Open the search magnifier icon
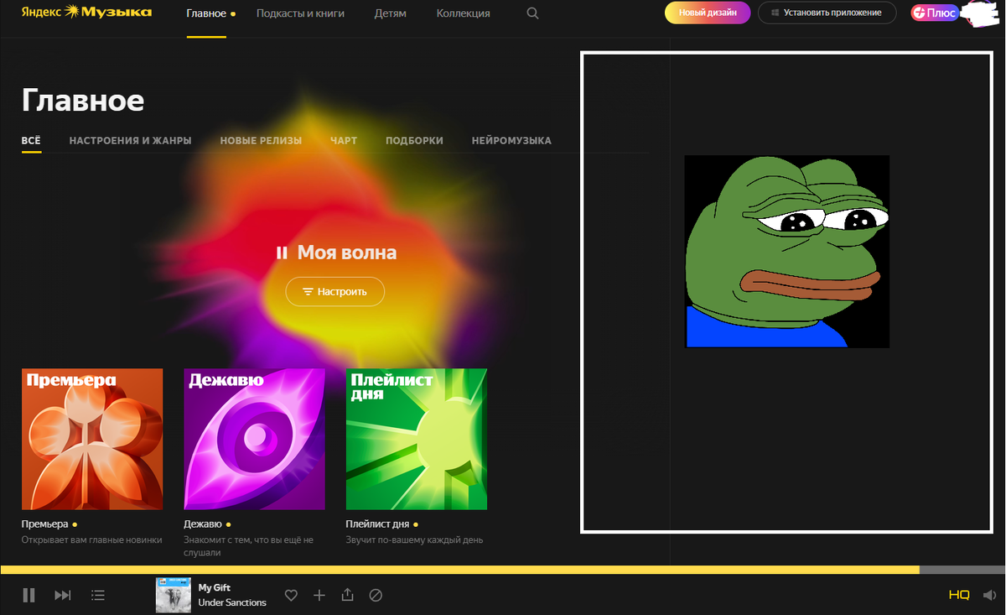This screenshot has width=1006, height=615. [x=533, y=13]
